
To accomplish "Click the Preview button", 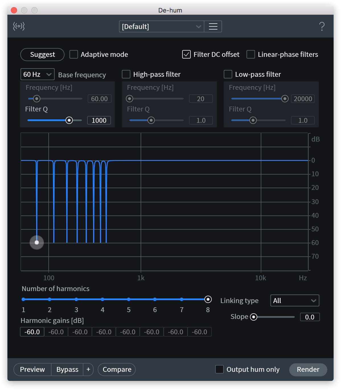I will click(x=32, y=369).
